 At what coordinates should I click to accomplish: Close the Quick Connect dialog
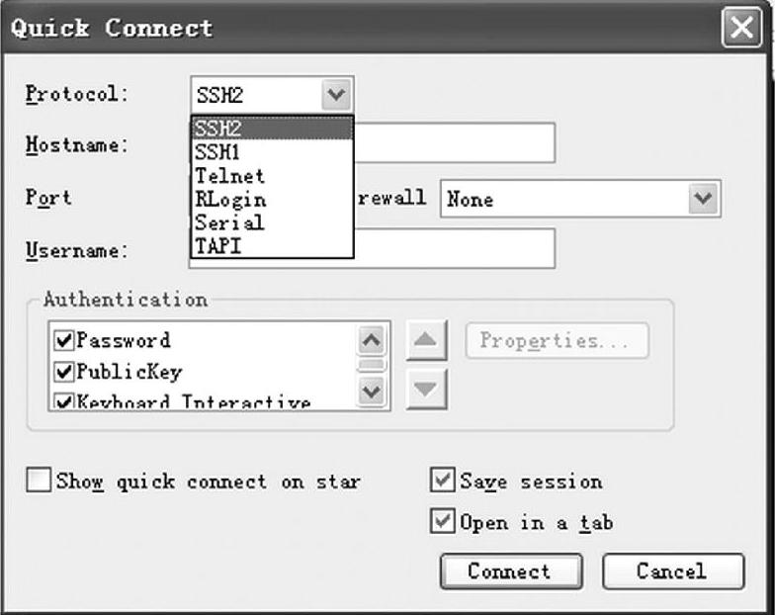[741, 28]
